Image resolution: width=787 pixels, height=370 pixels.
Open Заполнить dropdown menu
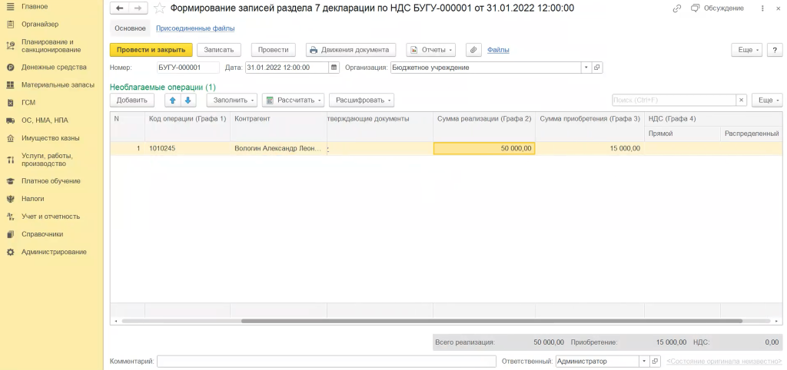232,101
